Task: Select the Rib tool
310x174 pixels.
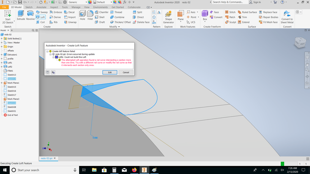Action: 54,22
